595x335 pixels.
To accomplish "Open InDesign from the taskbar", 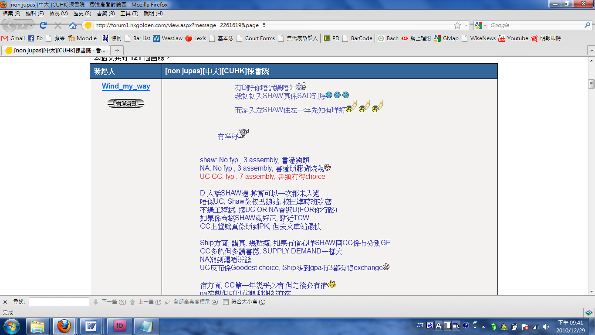I will click(119, 325).
